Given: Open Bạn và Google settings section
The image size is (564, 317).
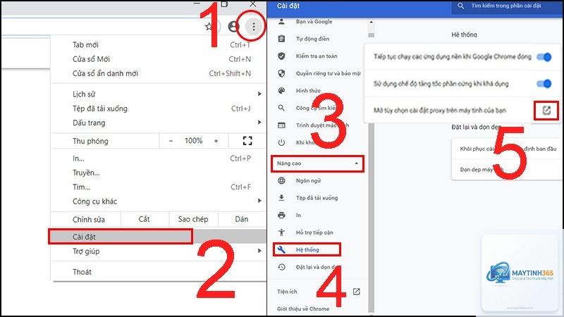Looking at the screenshot, I should coord(314,22).
